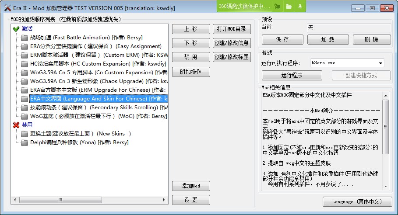The image size is (398, 215).
Task: Click the 当前 preset name field
Action: pyautogui.click(x=349, y=28)
